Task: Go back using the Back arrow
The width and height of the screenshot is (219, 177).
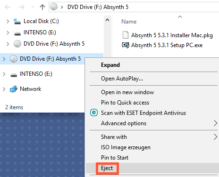Action: (8, 7)
